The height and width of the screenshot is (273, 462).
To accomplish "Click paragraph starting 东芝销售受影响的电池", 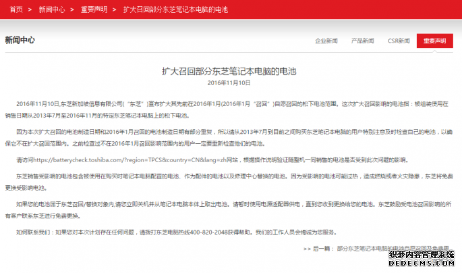I will coord(229,182).
